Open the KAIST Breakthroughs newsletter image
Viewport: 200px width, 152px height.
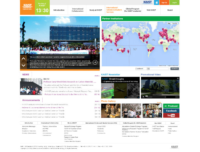120,88
